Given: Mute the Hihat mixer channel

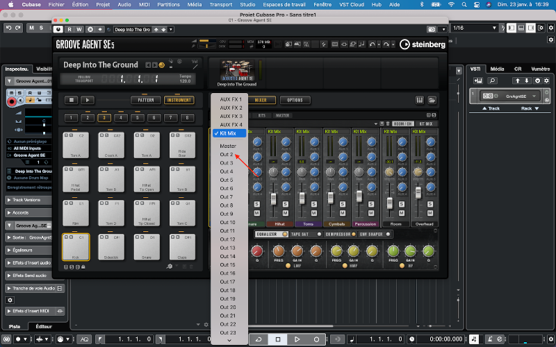Looking at the screenshot, I should (285, 213).
